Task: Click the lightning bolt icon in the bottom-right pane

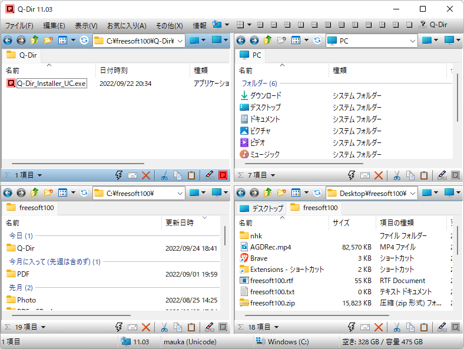Action: tap(352, 327)
